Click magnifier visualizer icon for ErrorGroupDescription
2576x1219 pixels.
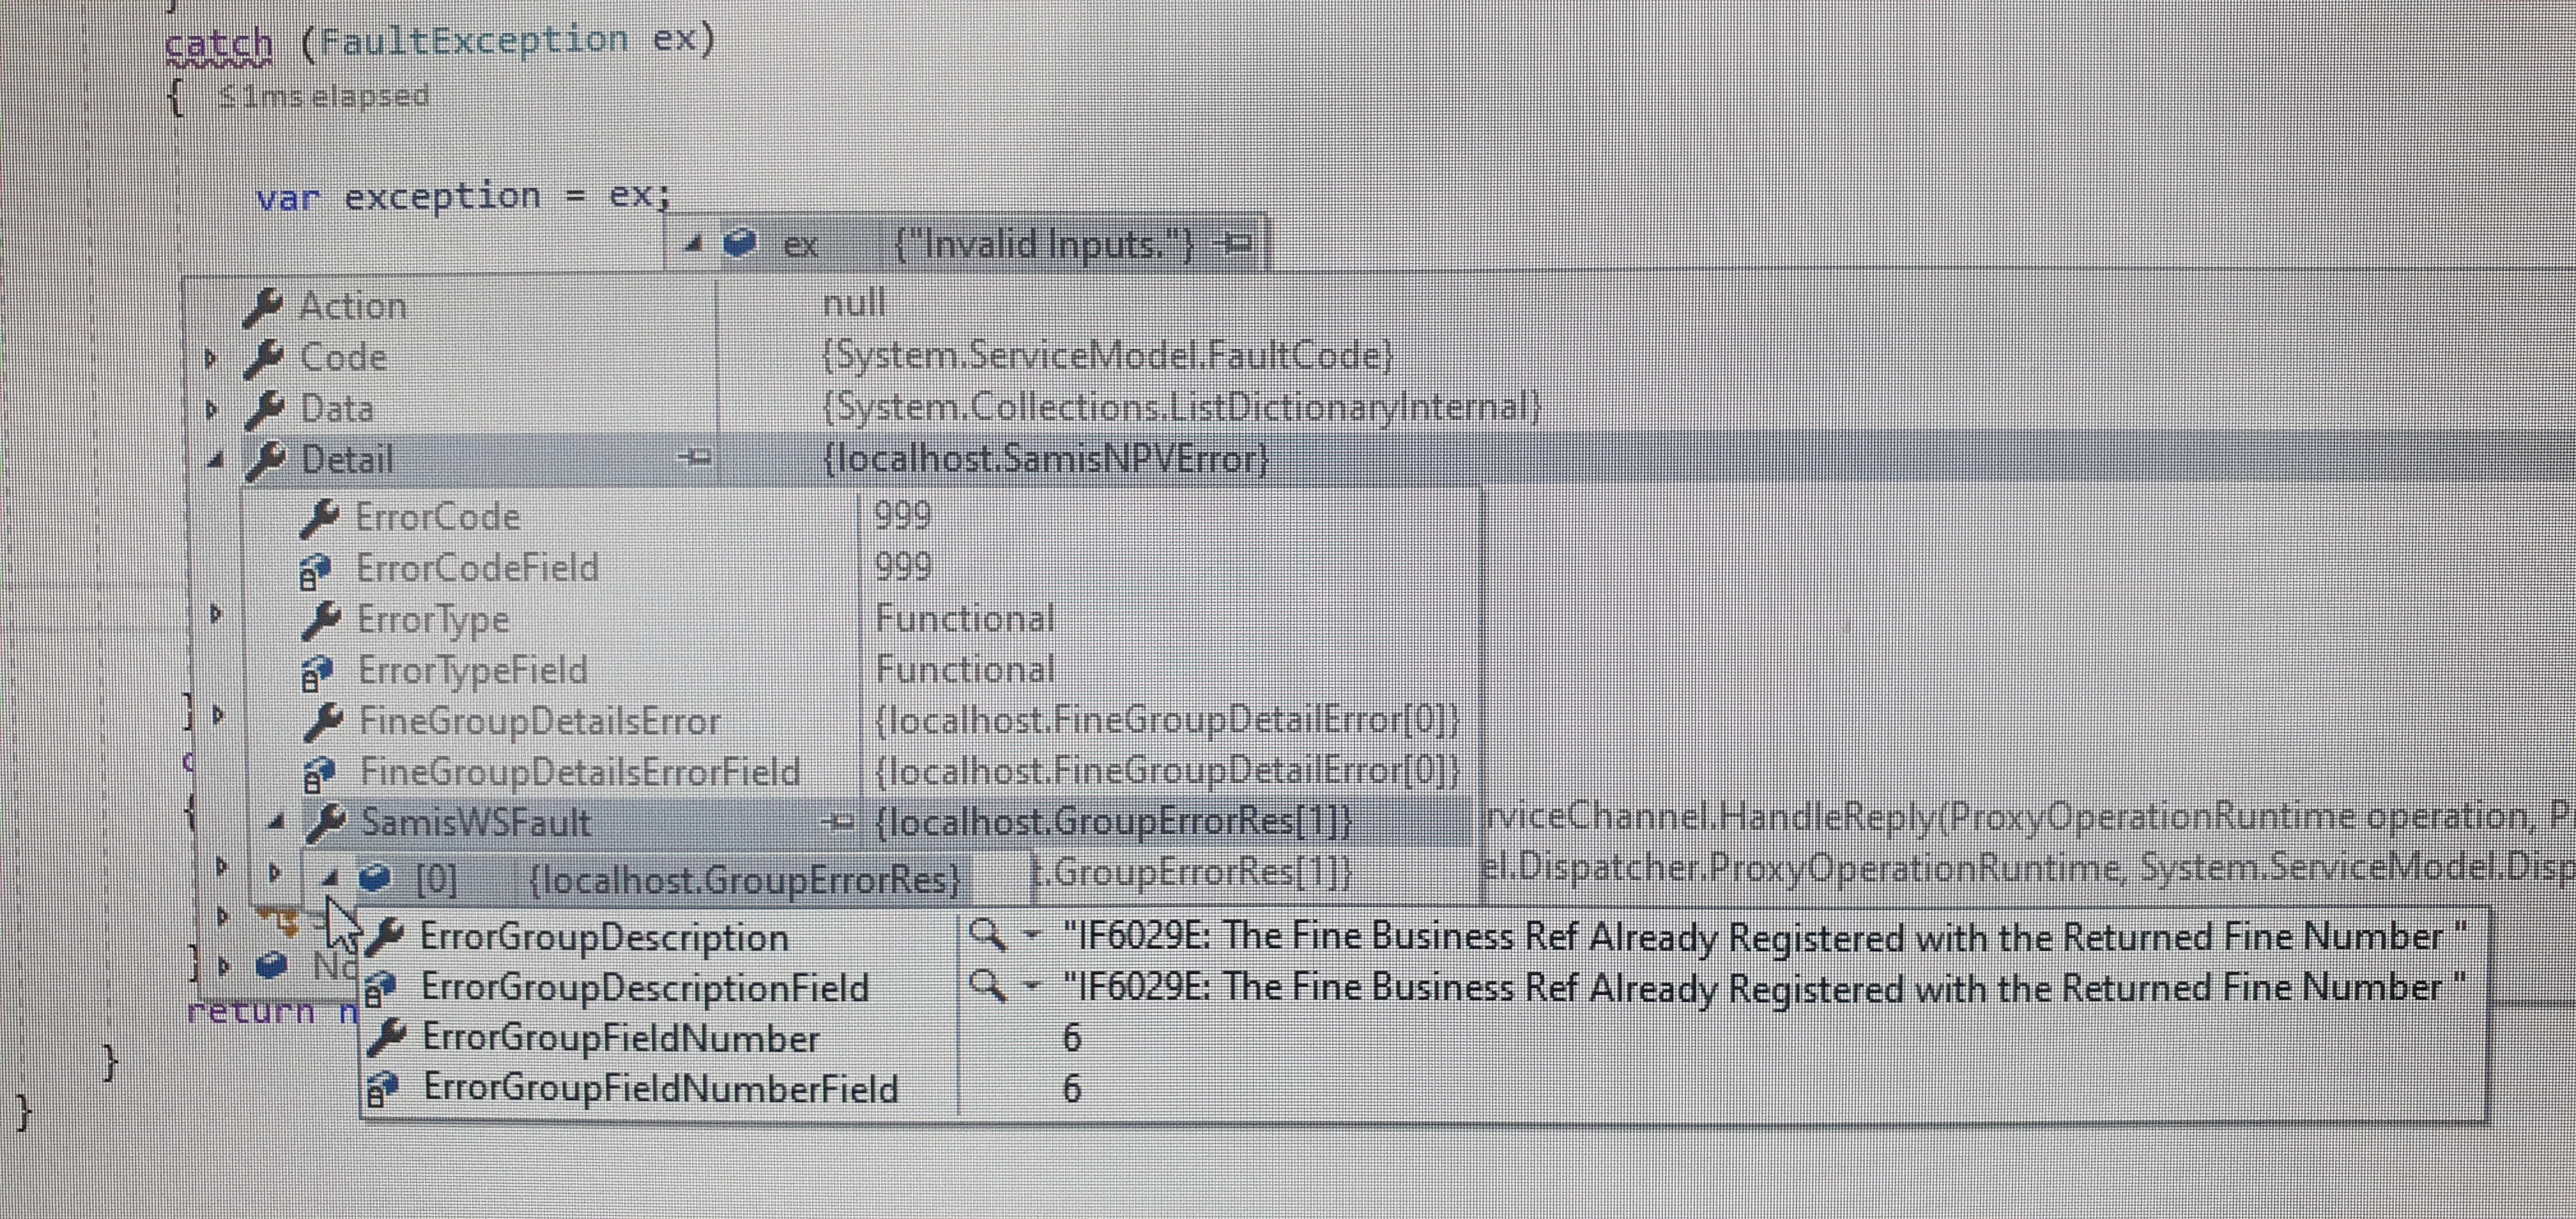(986, 935)
